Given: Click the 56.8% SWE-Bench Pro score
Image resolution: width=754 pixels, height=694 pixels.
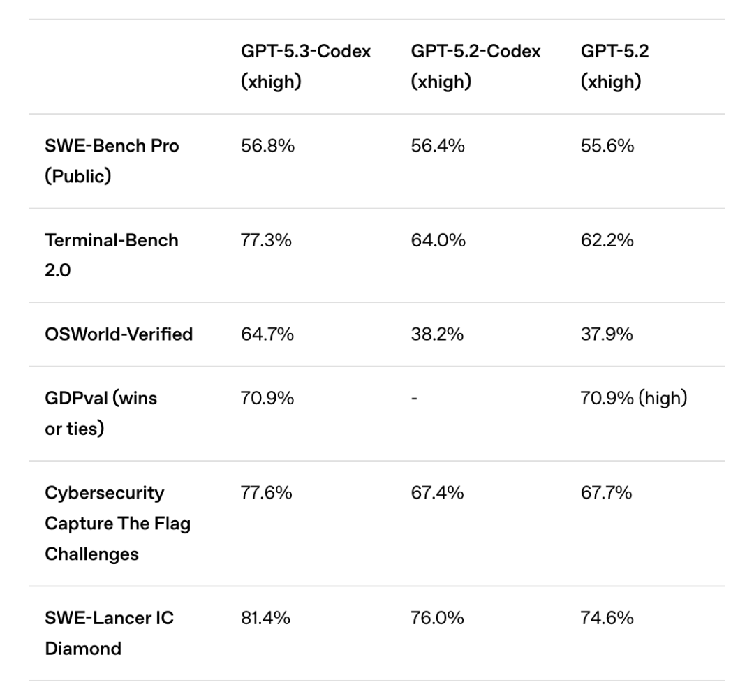Looking at the screenshot, I should [x=267, y=146].
